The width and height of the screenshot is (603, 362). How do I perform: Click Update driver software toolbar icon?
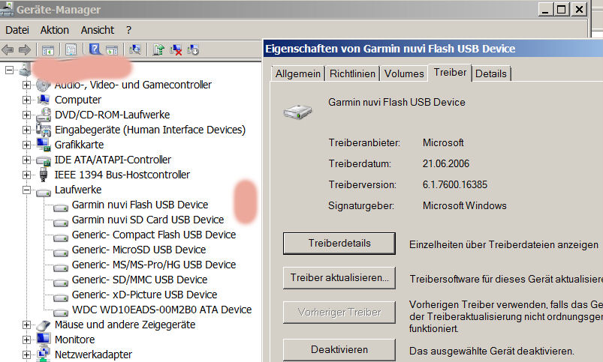(158, 49)
